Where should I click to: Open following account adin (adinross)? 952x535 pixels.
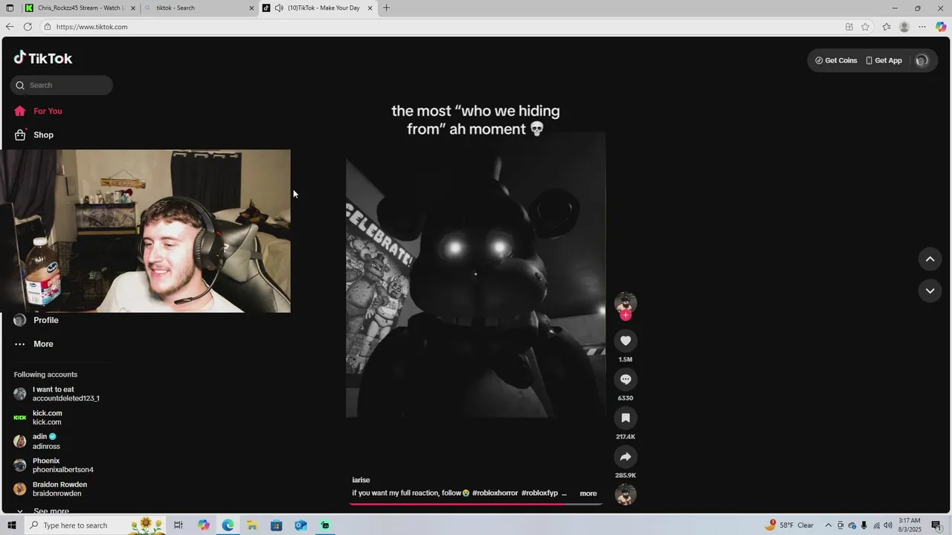tap(45, 441)
